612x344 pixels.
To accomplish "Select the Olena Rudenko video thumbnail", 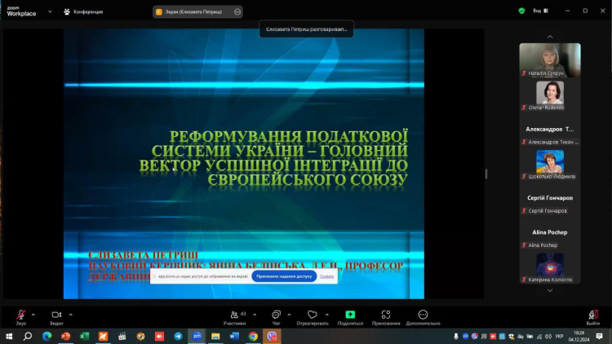I will (549, 95).
